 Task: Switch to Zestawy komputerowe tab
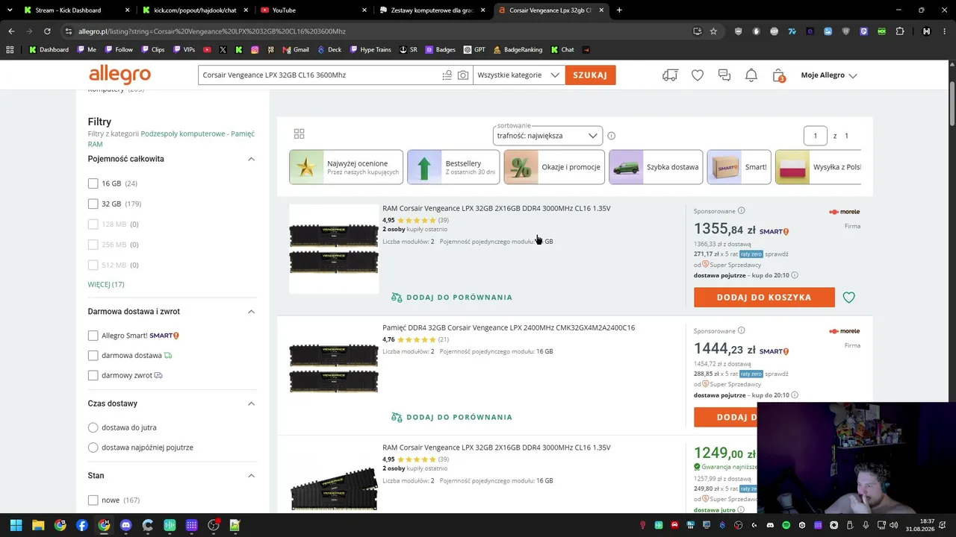432,10
